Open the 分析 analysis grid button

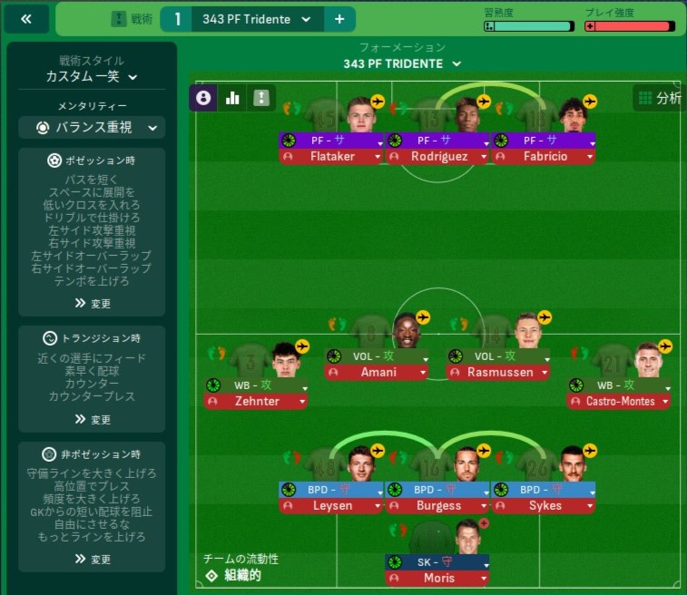click(x=660, y=98)
